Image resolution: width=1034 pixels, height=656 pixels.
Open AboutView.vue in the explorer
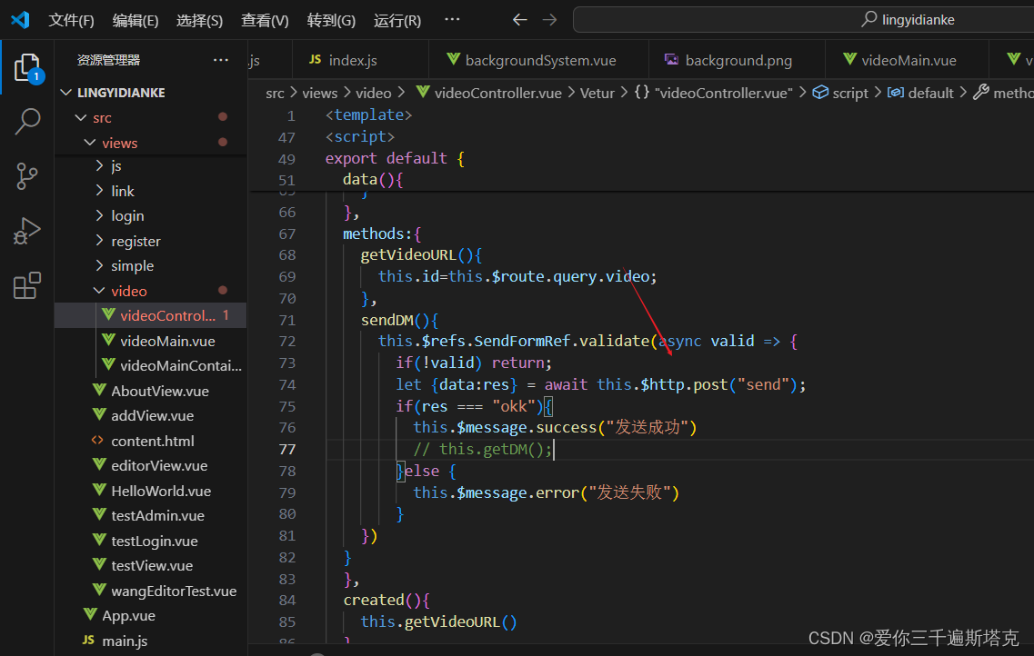(x=159, y=391)
